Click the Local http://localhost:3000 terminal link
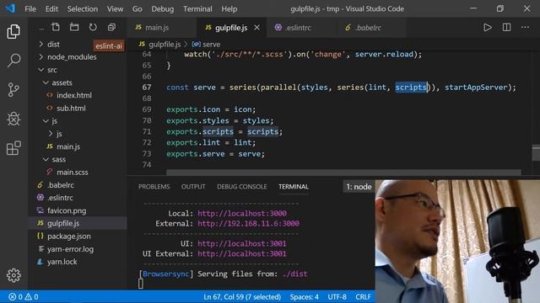Screen dimensions: 540x303 pyautogui.click(x=242, y=213)
